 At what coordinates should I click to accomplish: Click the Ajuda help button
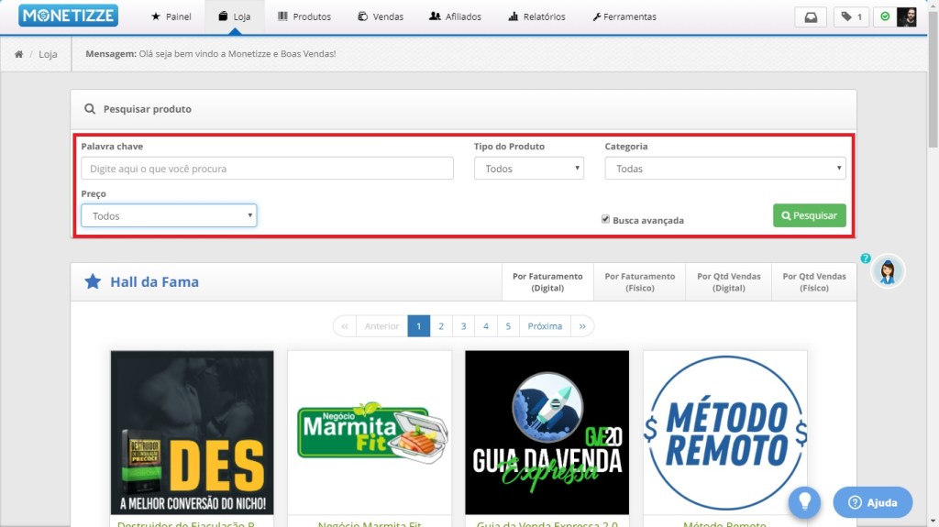click(x=872, y=502)
